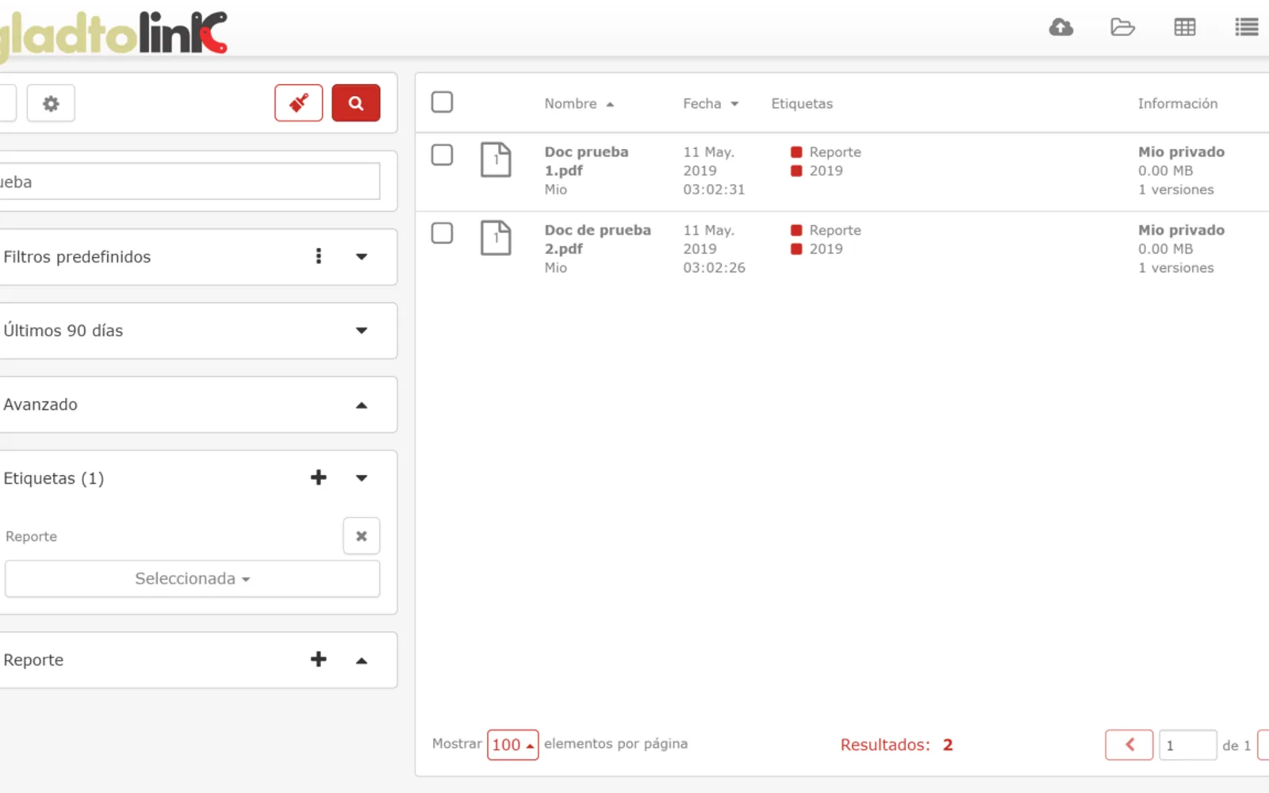This screenshot has width=1269, height=793.
Task: Click Mio privado on Doc prueba 1.pdf row
Action: [1181, 152]
